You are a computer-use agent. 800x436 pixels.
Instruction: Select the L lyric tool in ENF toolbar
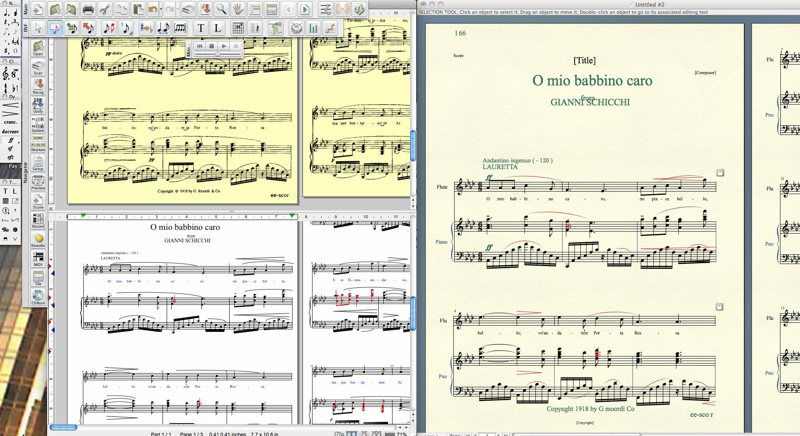tap(217, 28)
